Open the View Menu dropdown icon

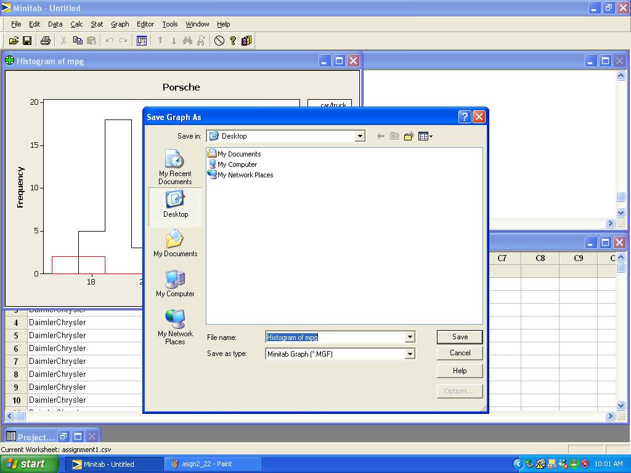(x=425, y=136)
